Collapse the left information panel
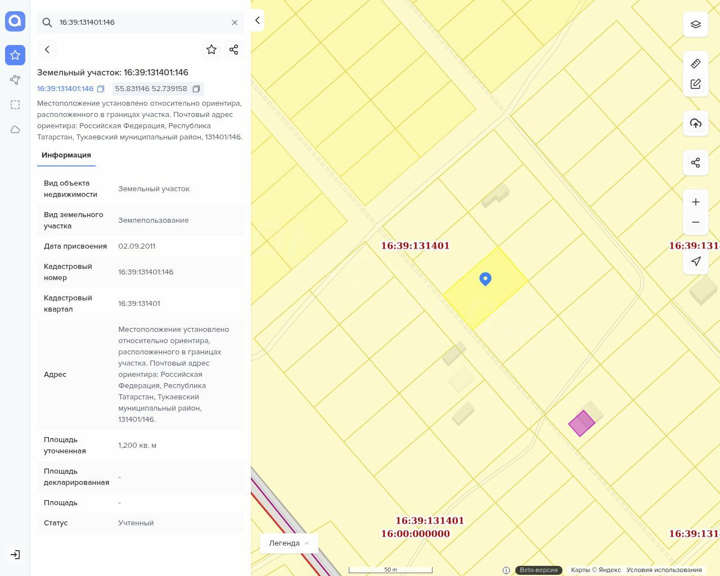 point(257,20)
